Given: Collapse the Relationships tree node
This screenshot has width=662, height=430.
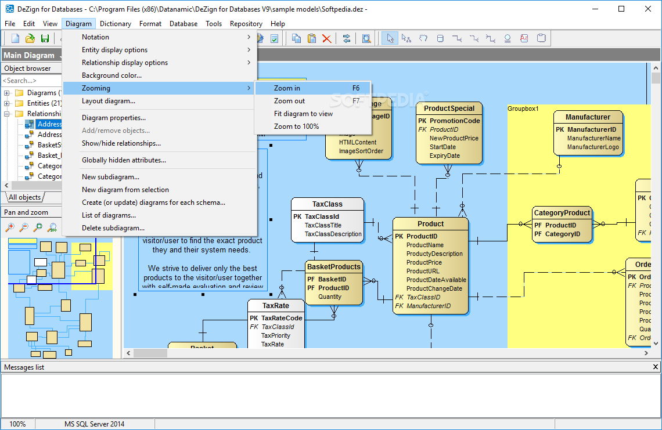Looking at the screenshot, I should pos(7,114).
